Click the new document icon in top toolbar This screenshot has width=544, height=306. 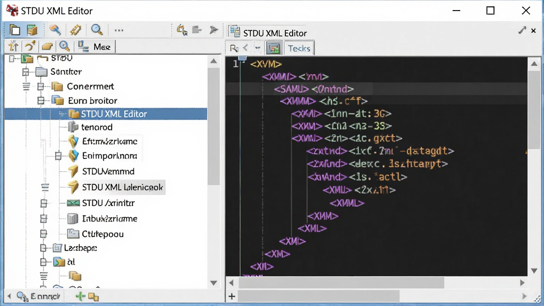click(x=14, y=30)
